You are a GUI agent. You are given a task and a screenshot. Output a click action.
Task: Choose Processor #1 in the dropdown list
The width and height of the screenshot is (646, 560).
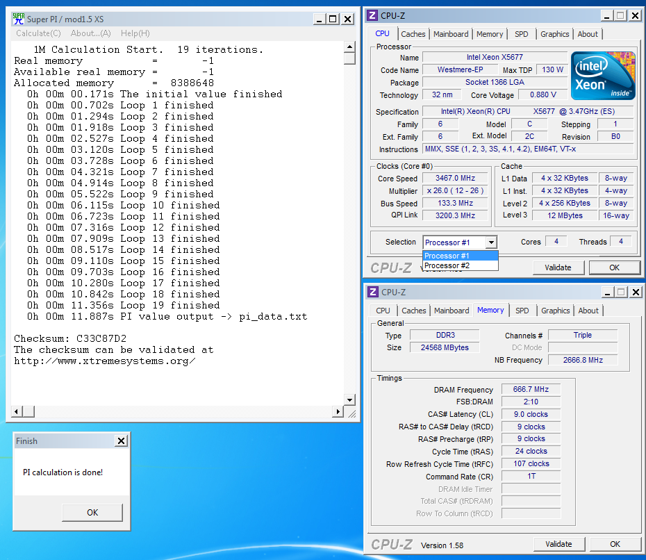[461, 256]
